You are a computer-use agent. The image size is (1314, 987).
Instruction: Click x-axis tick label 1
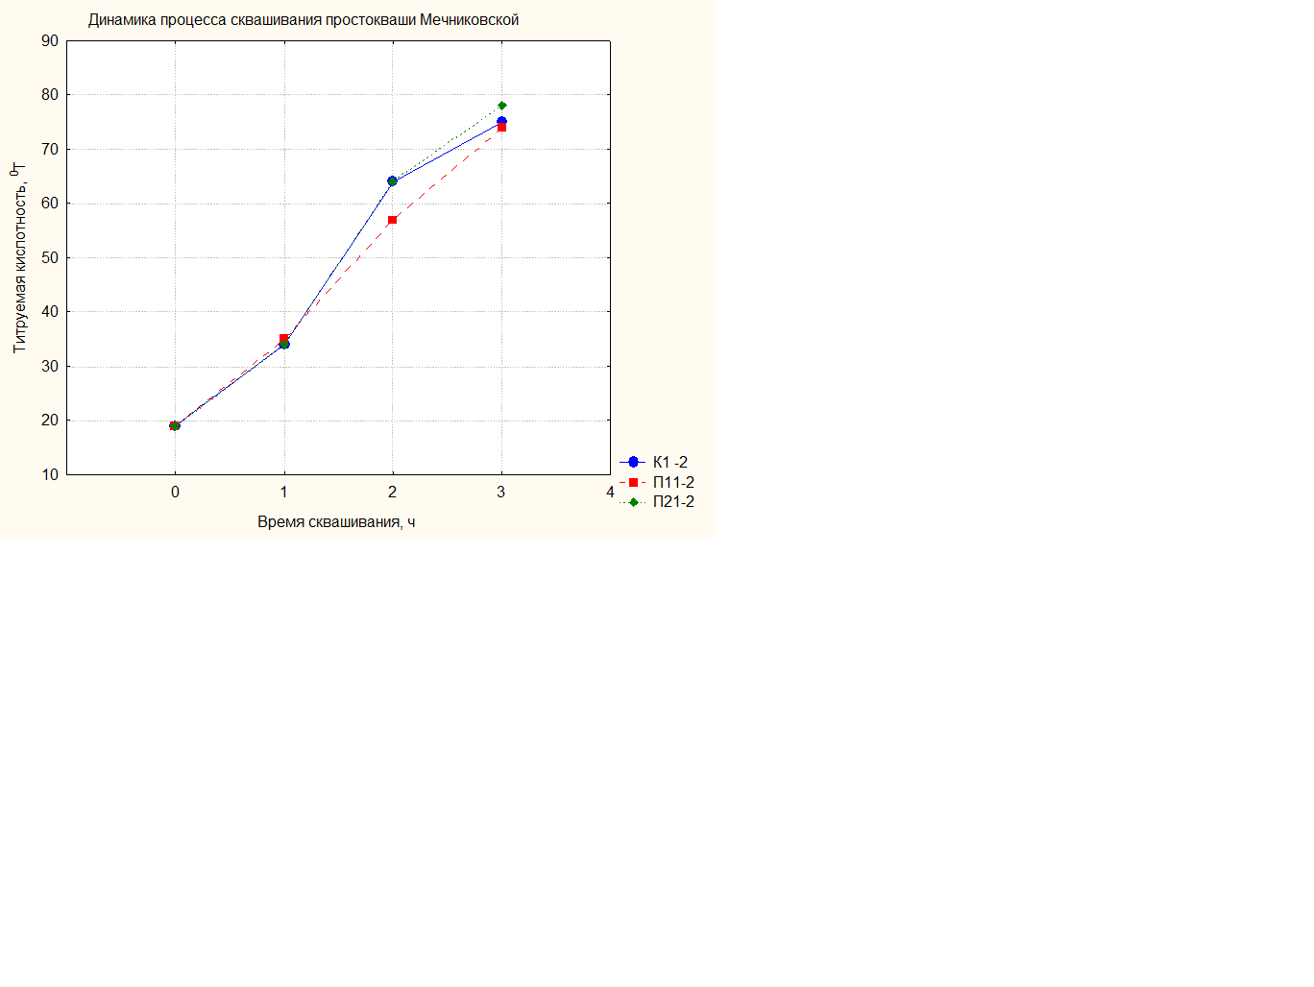coord(283,493)
